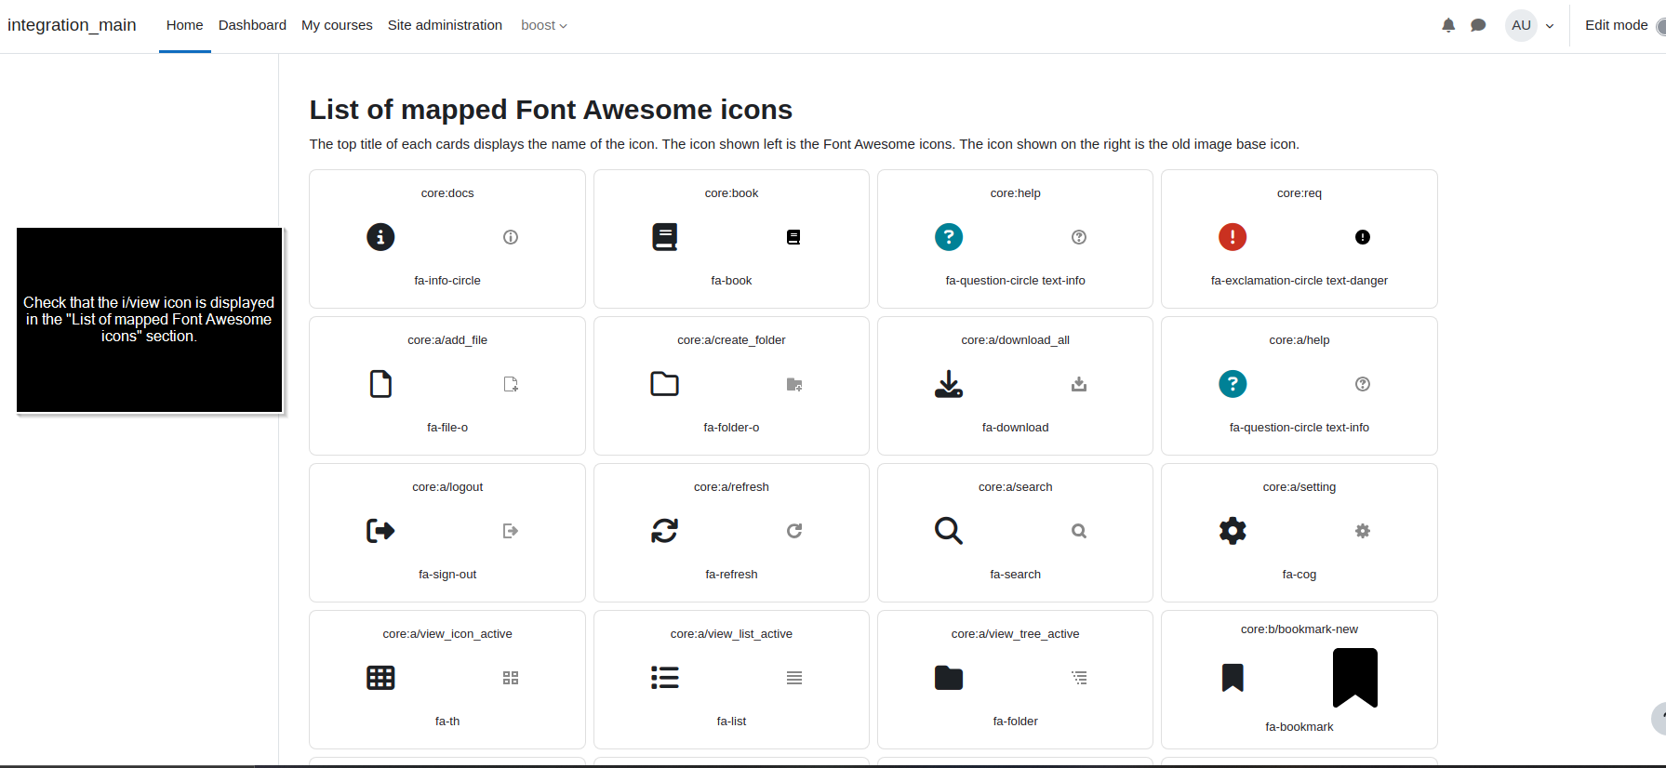Click the fa-folder icon in view_tree_active card
This screenshot has width=1666, height=768.
pyautogui.click(x=949, y=678)
